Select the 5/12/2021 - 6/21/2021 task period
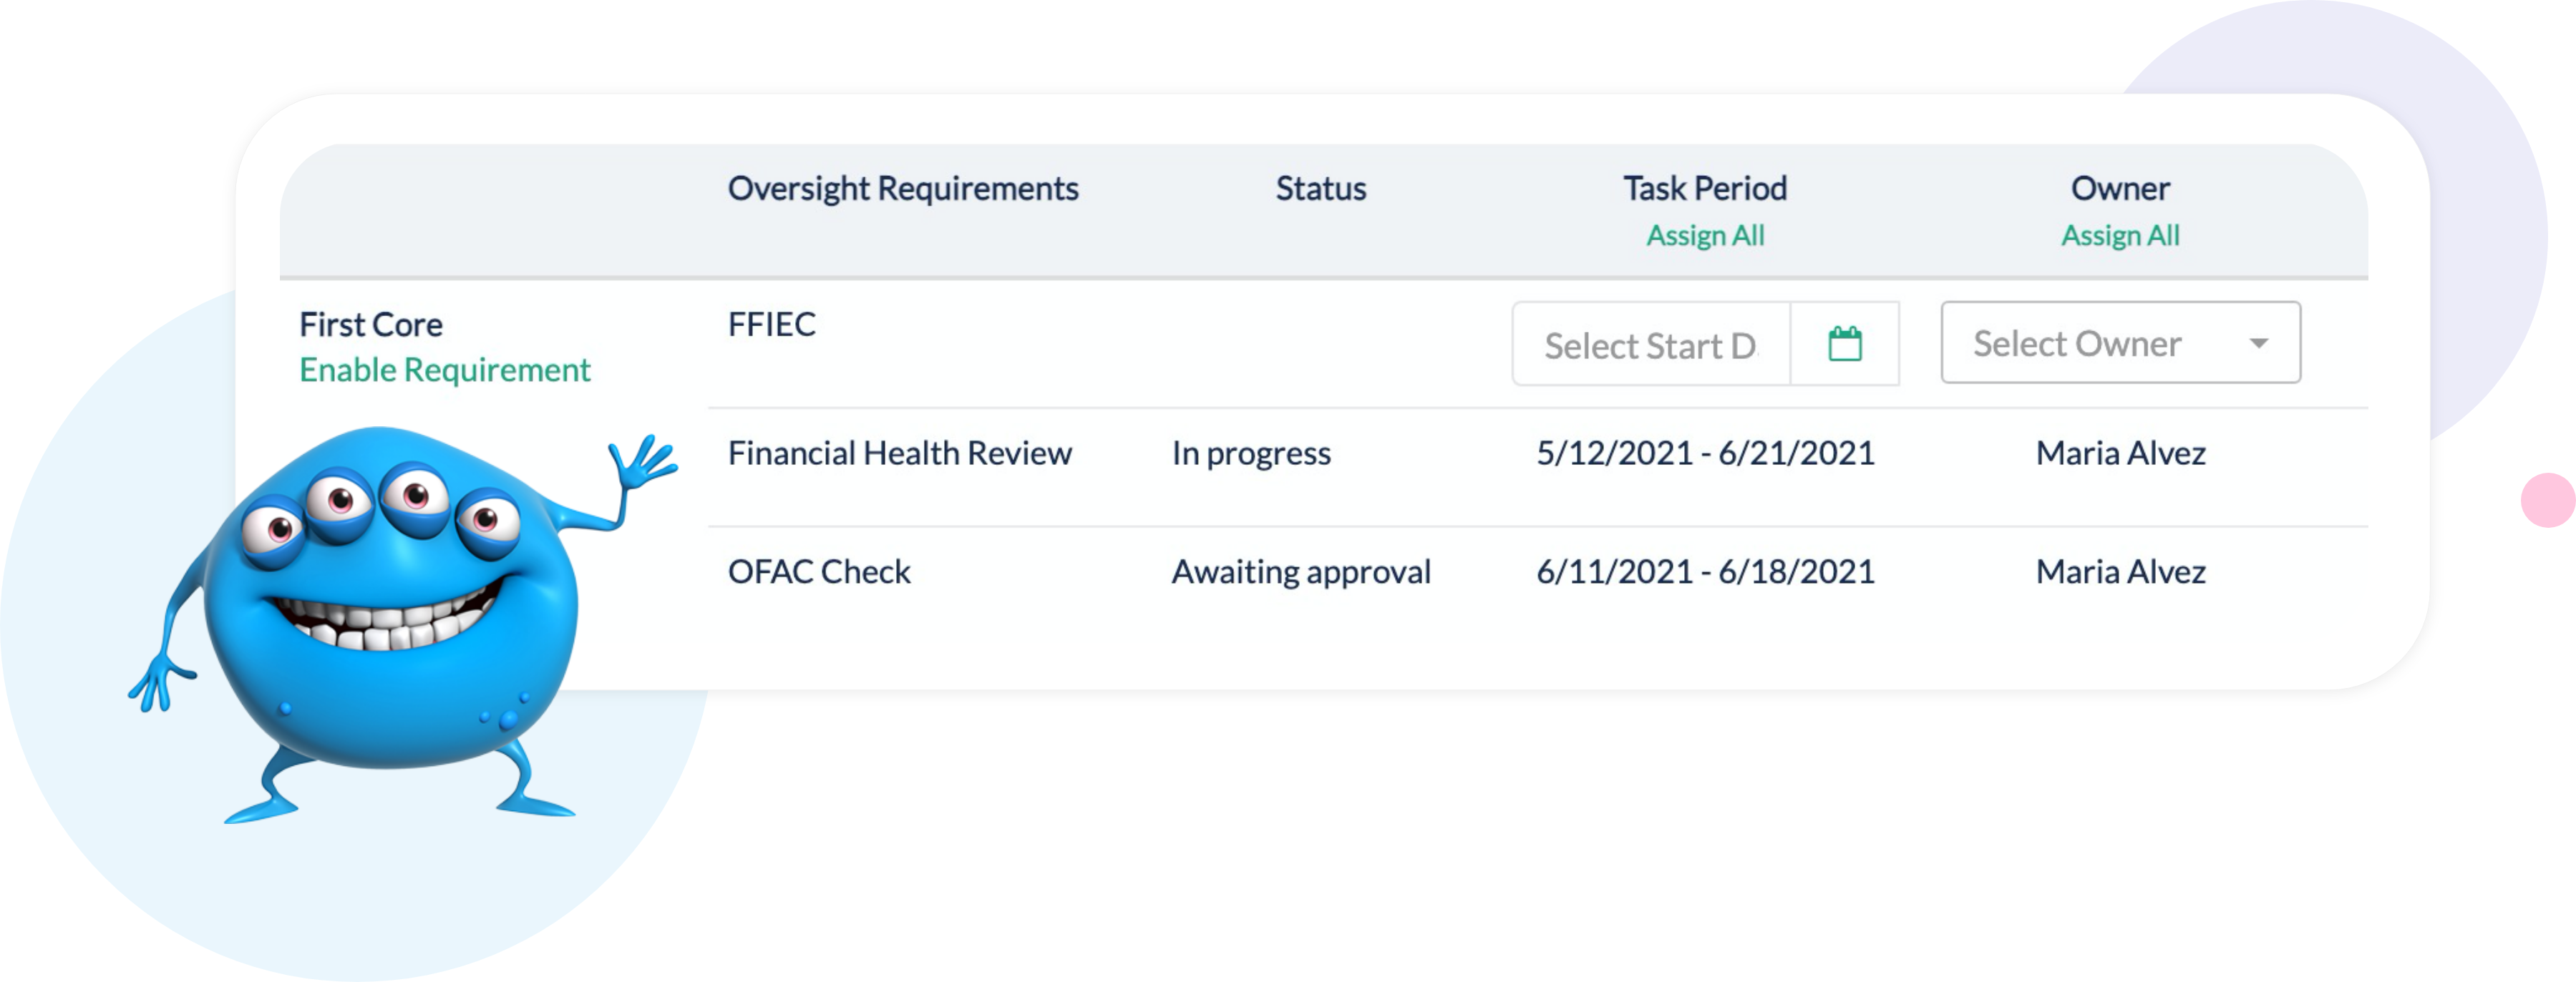Image resolution: width=2576 pixels, height=982 pixels. pos(1705,453)
